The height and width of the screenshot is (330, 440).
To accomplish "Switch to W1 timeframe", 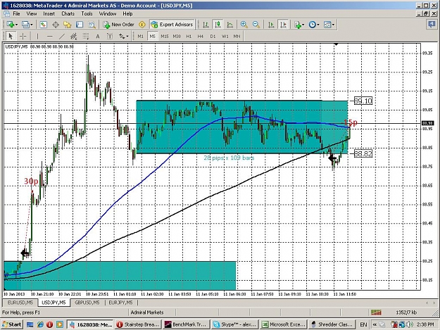I will [225, 36].
